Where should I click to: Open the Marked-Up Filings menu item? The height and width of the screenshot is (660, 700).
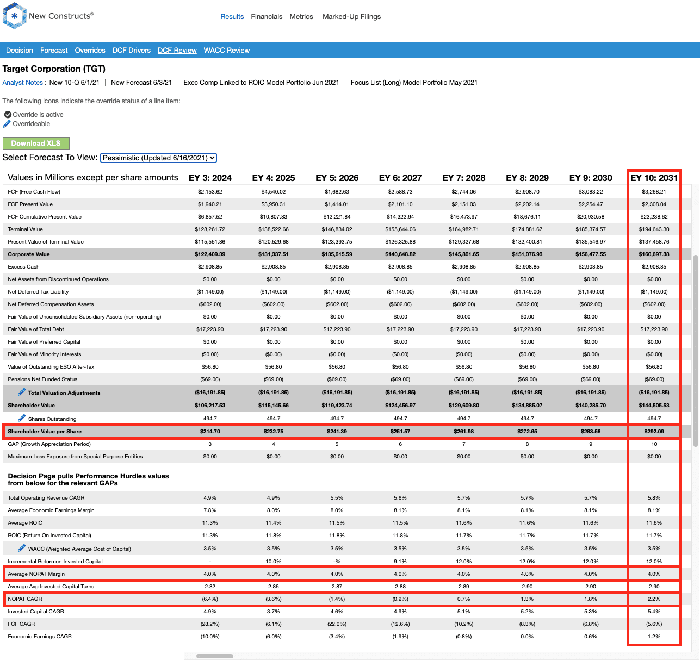pyautogui.click(x=351, y=17)
